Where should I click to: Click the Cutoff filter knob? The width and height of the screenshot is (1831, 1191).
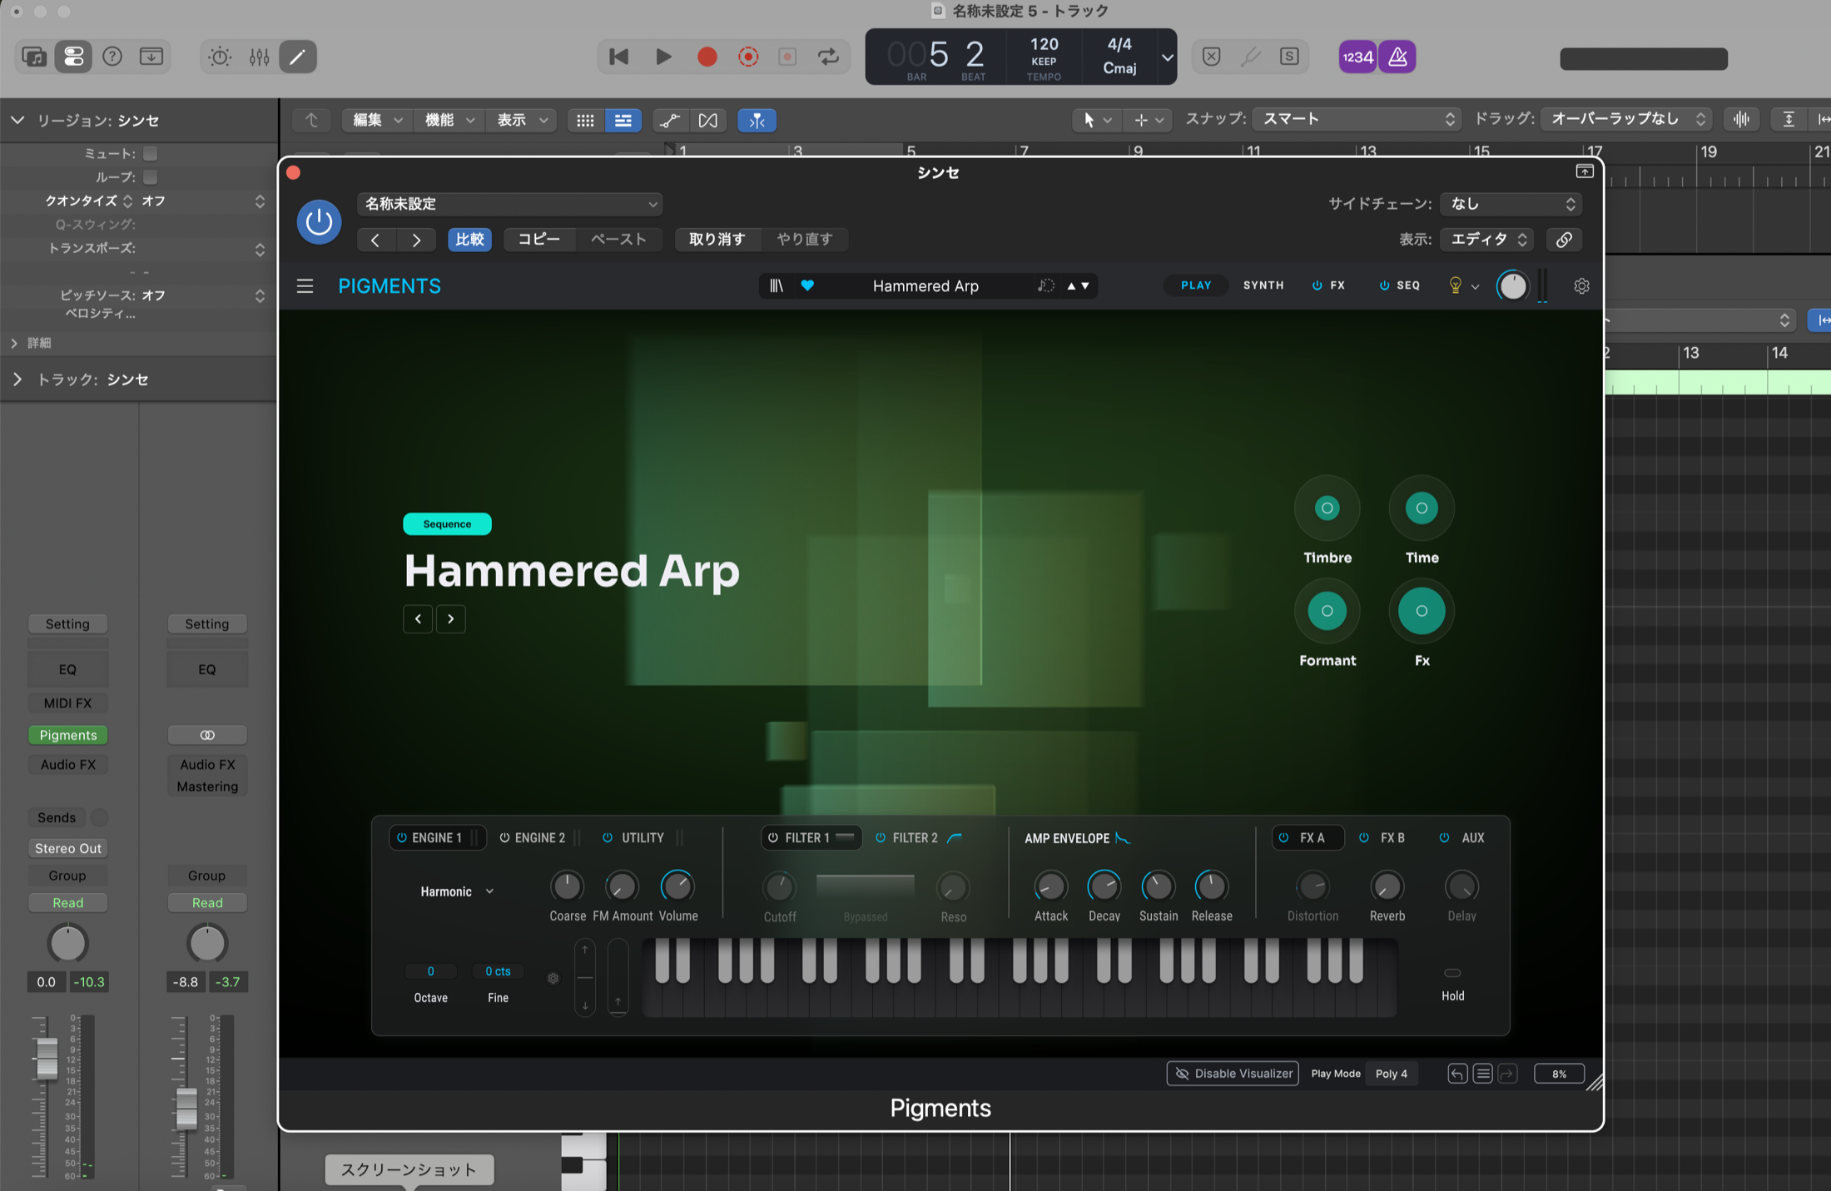point(779,887)
